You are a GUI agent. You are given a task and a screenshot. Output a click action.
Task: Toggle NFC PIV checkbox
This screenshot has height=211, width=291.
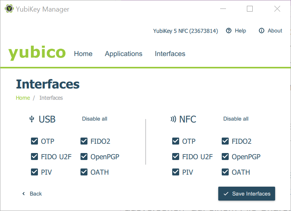point(176,172)
